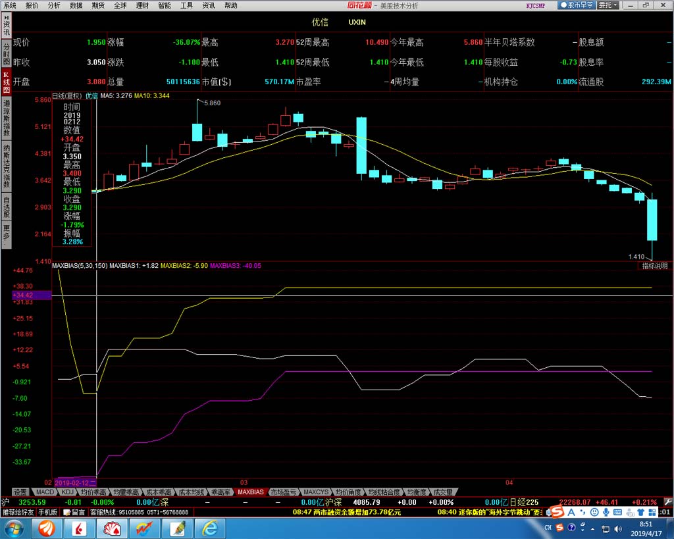674x539 pixels.
Task: Expand 更多 in sidebar
Action: pyautogui.click(x=7, y=234)
